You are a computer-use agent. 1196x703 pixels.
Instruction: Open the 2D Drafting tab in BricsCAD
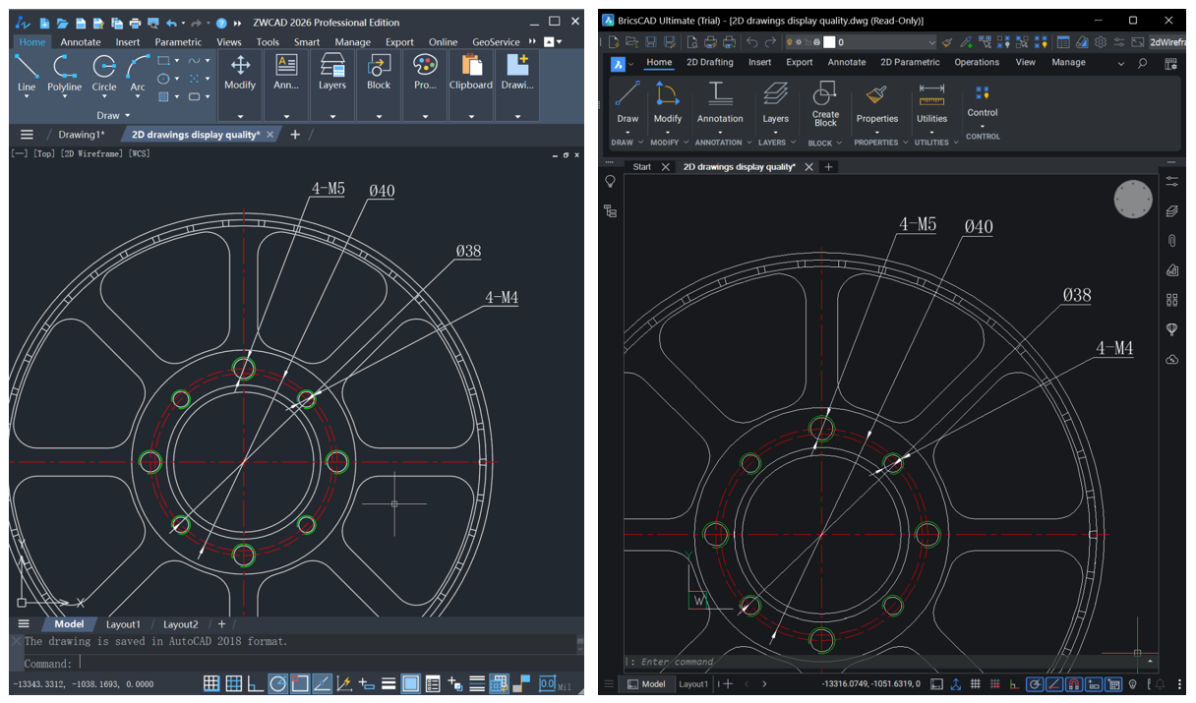point(709,62)
